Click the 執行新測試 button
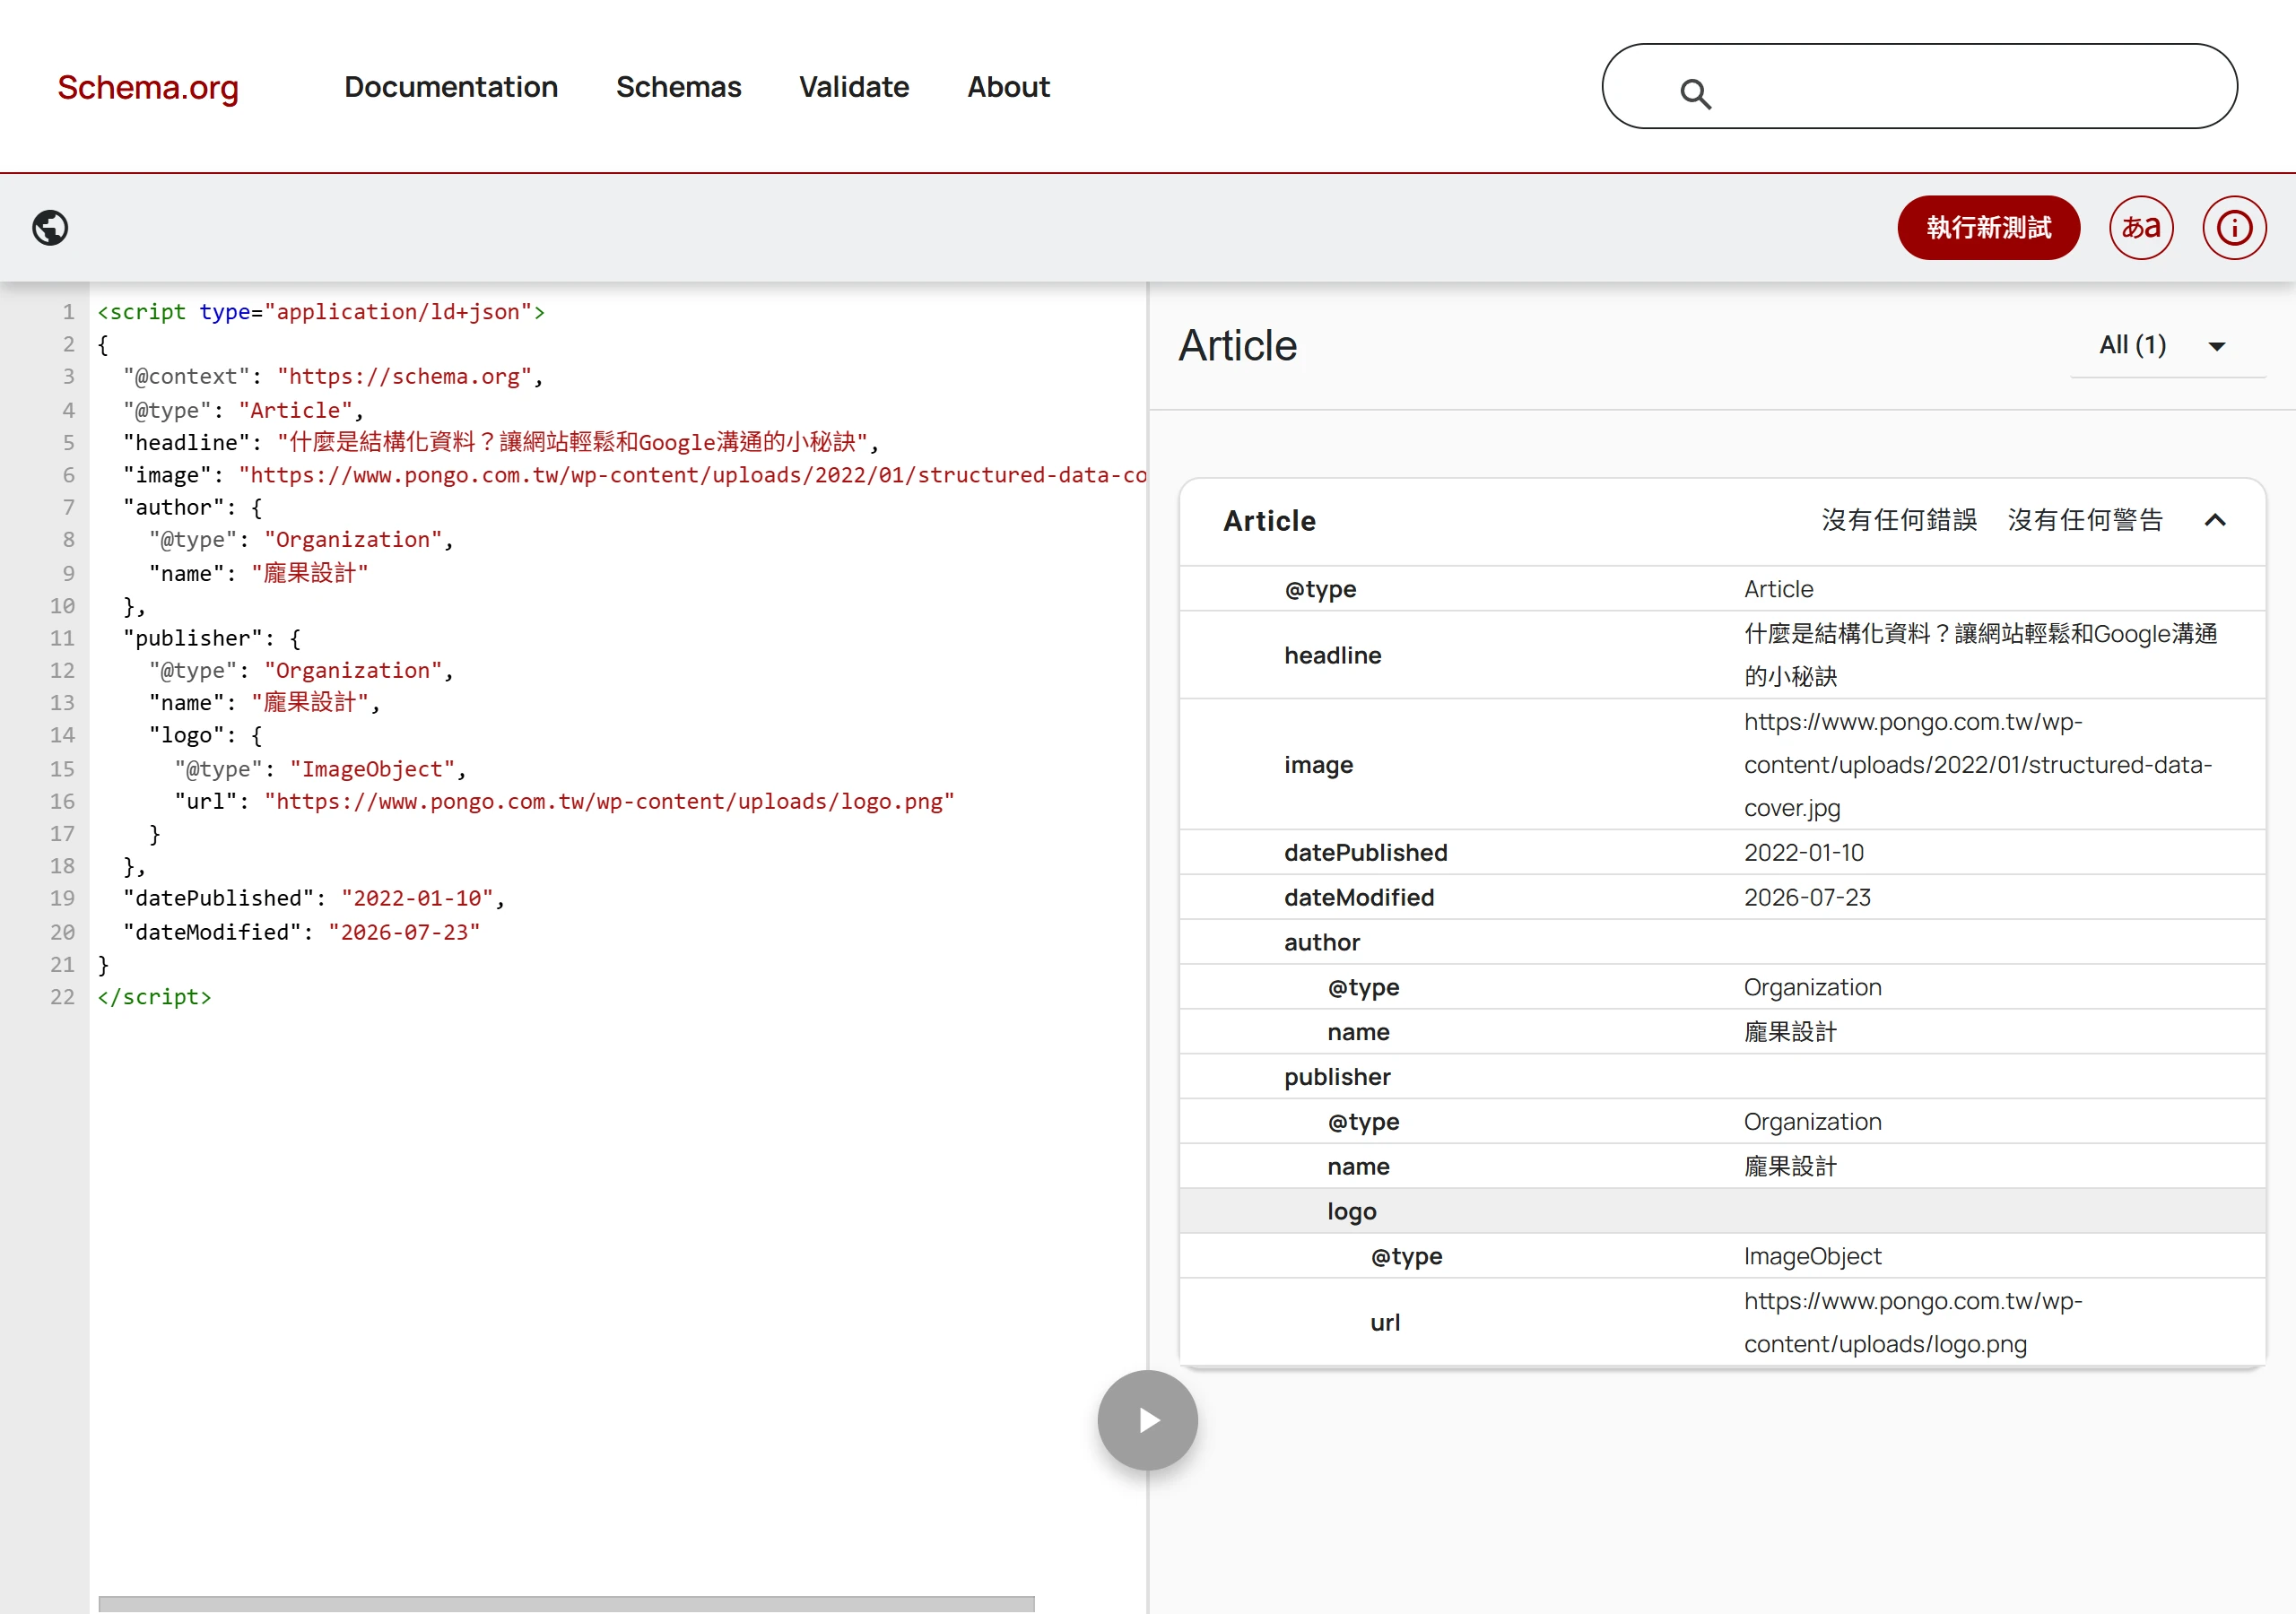Screen dimensions: 2296x1614 [1988, 228]
